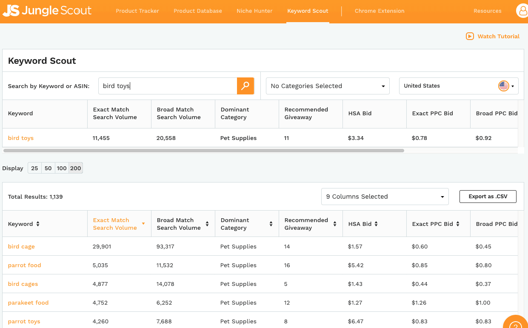Sort by HSA Bid column arrows

click(376, 224)
